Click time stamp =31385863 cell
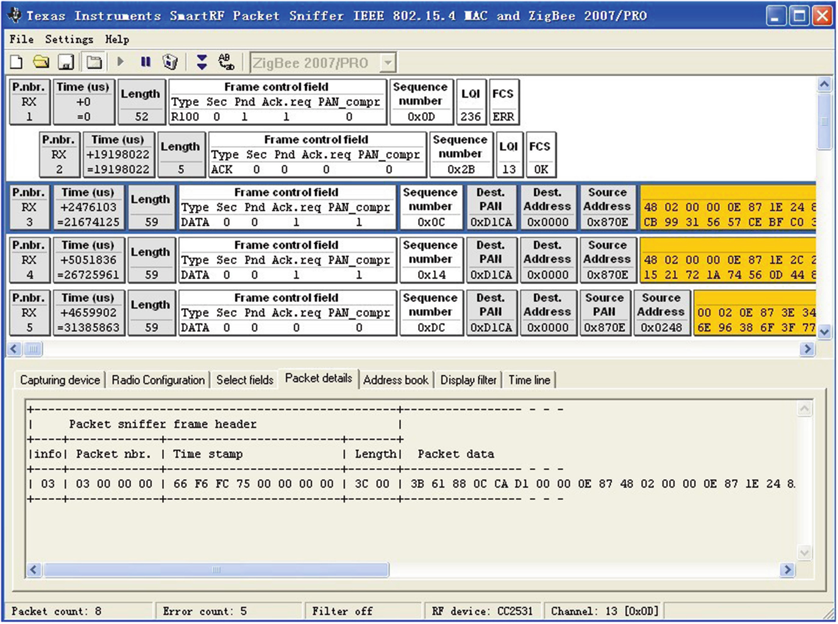838x624 pixels. click(x=88, y=312)
